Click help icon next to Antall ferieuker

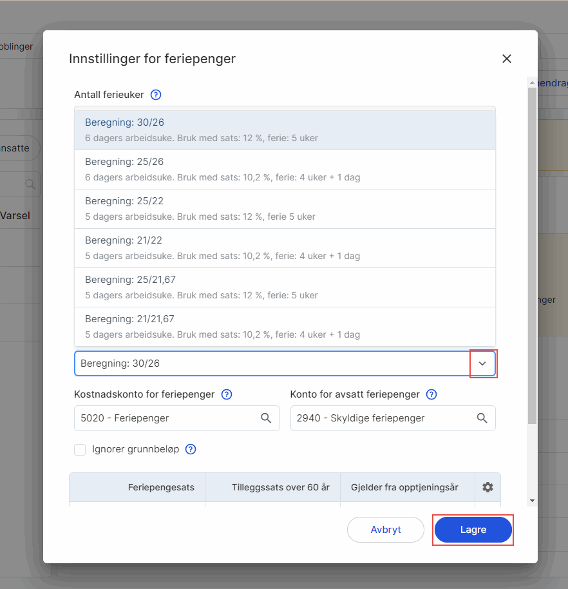[x=155, y=95]
